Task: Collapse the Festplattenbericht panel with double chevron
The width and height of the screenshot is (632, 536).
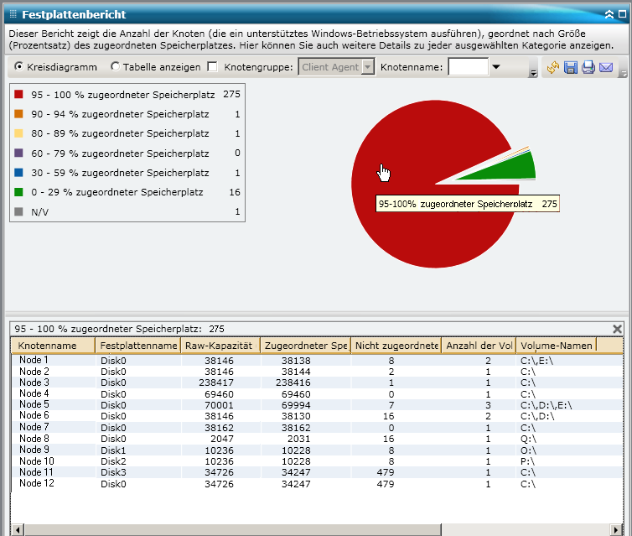Action: coord(609,14)
